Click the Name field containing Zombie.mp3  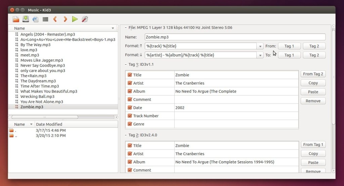pyautogui.click(x=235, y=37)
